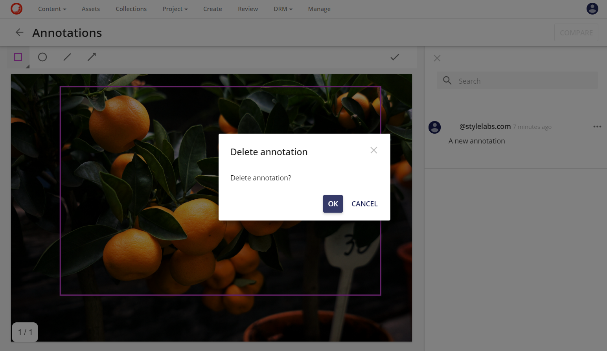Viewport: 607px width, 351px height.
Task: Expand the DRM dropdown
Action: pos(283,9)
